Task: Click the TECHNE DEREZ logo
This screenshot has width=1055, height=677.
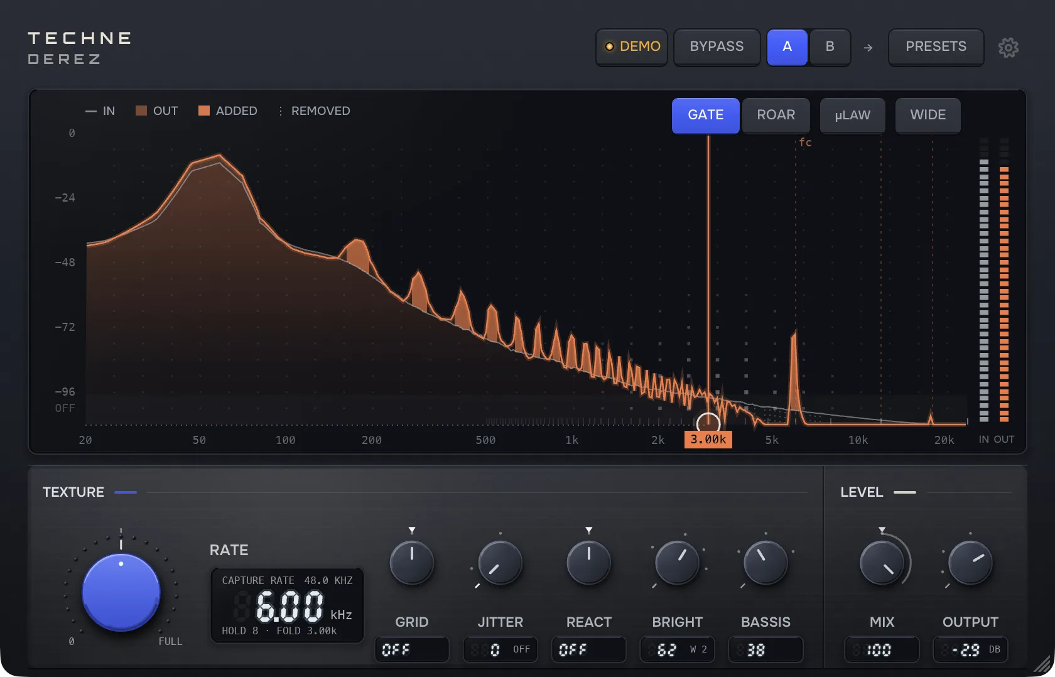Action: (x=80, y=48)
